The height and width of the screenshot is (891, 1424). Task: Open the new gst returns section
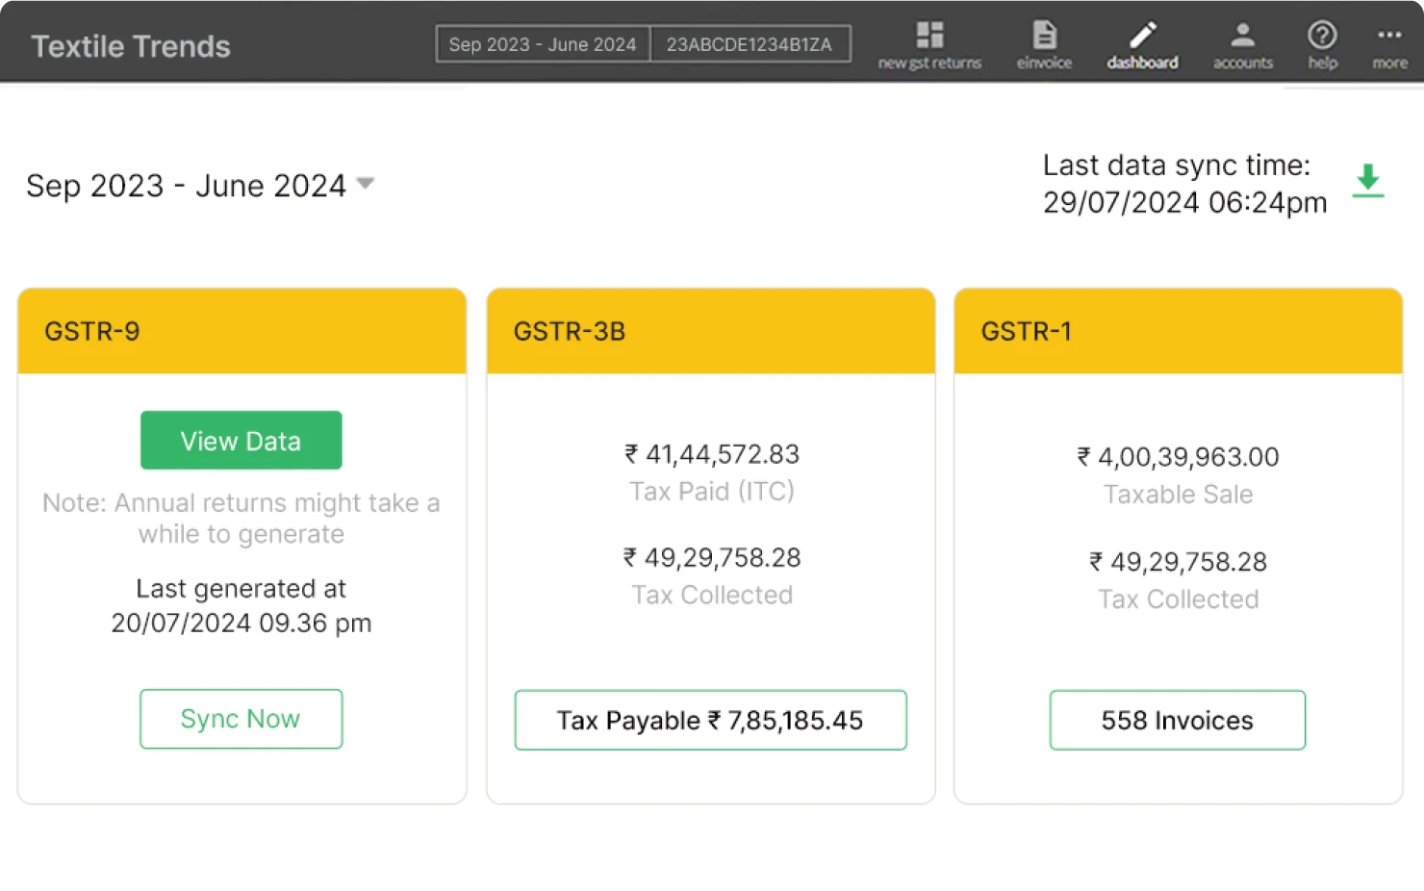[928, 43]
